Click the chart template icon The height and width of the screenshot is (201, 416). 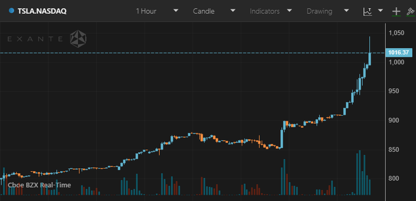tap(368, 12)
